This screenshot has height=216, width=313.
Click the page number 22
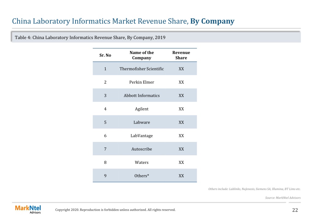pyautogui.click(x=295, y=210)
